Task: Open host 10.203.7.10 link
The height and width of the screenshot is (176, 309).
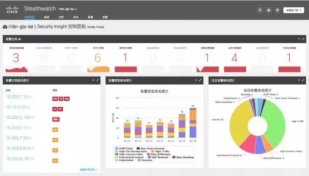Action: click(17, 97)
